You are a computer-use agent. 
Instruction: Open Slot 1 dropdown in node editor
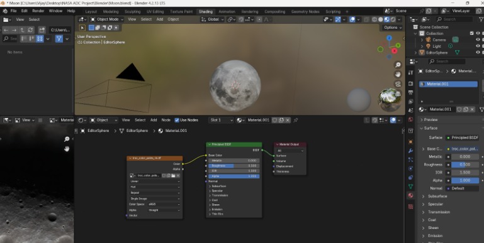[x=221, y=120]
